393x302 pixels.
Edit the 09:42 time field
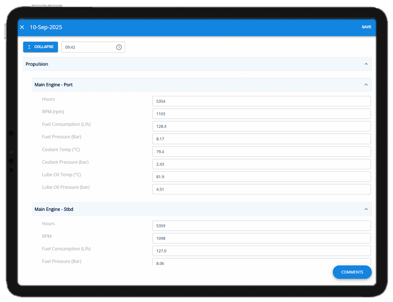(93, 47)
